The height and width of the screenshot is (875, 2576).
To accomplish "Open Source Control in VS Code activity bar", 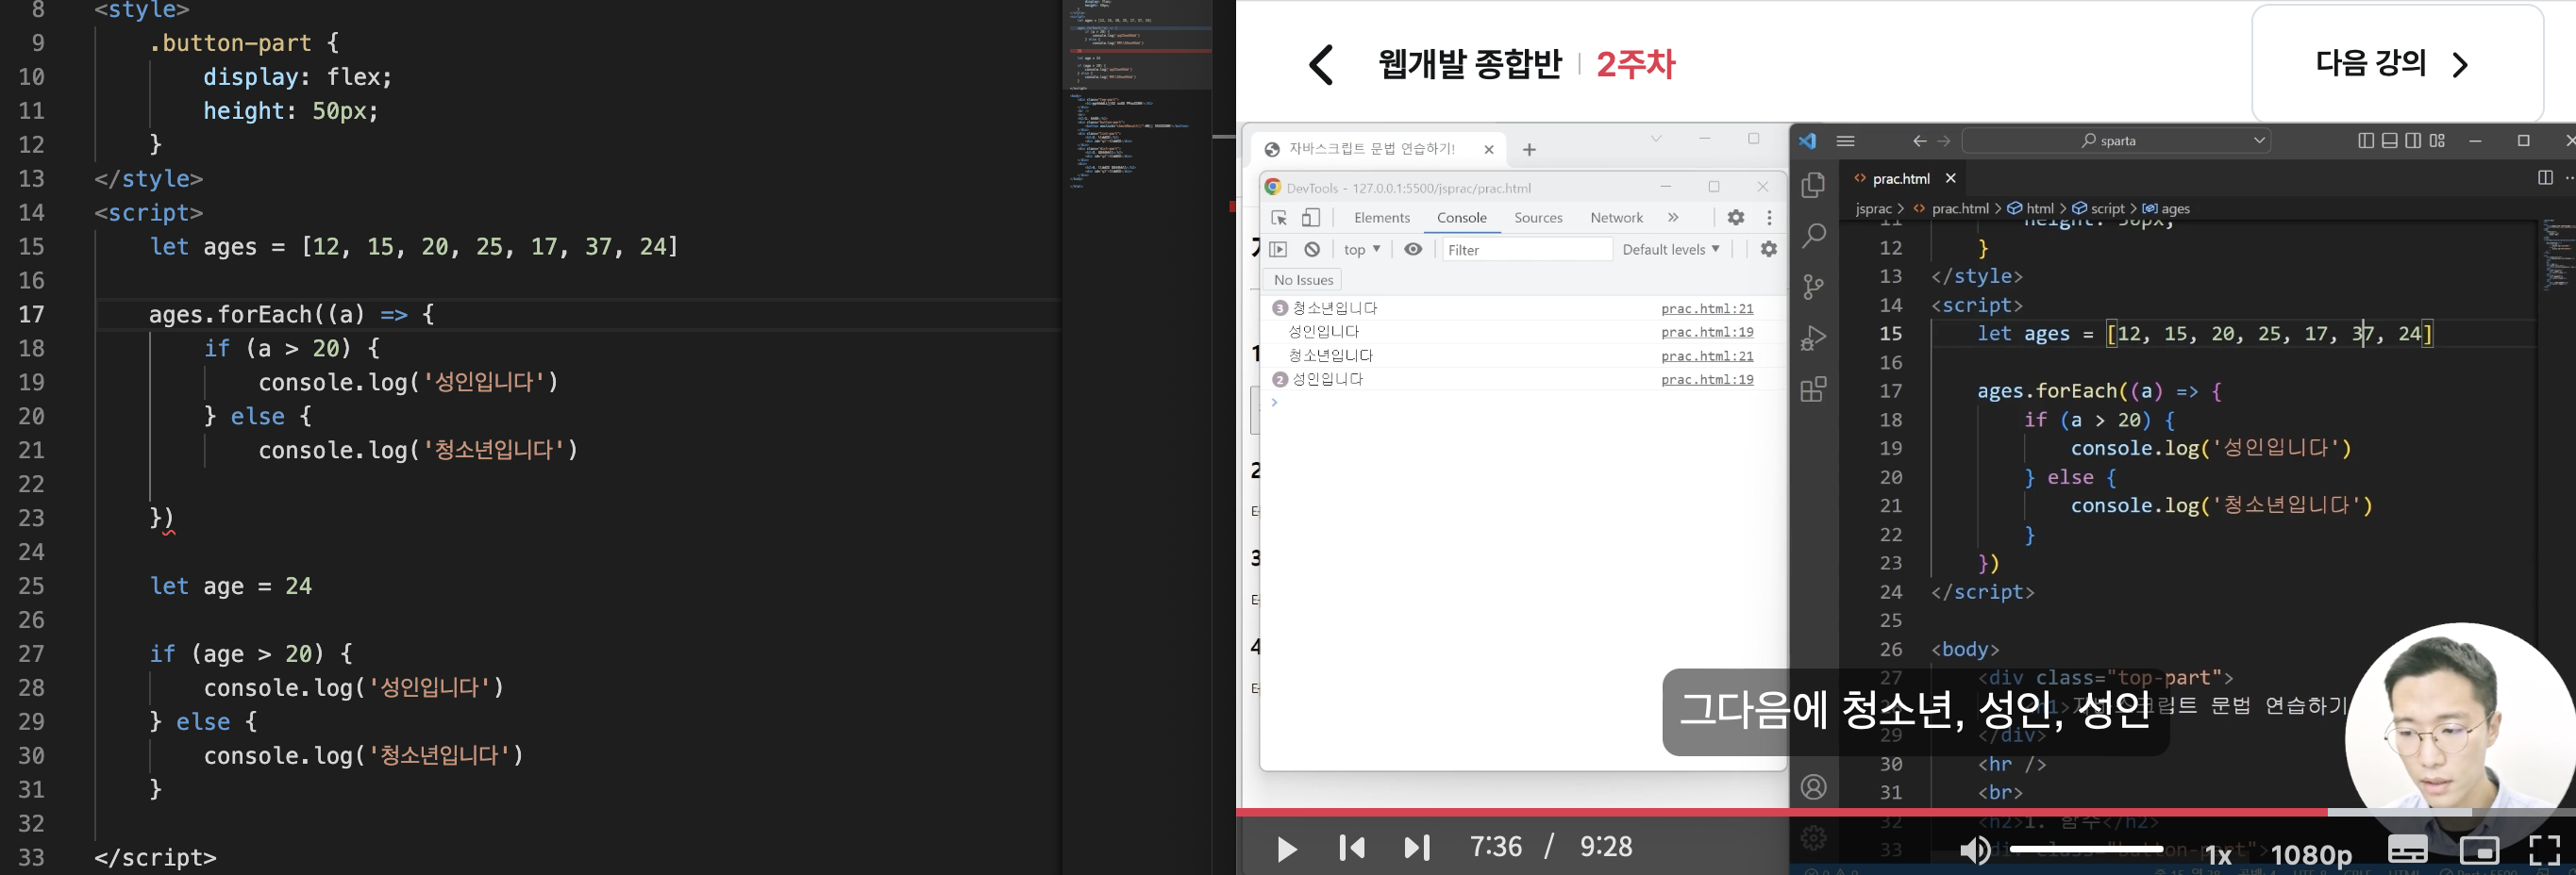I will 1813,288.
